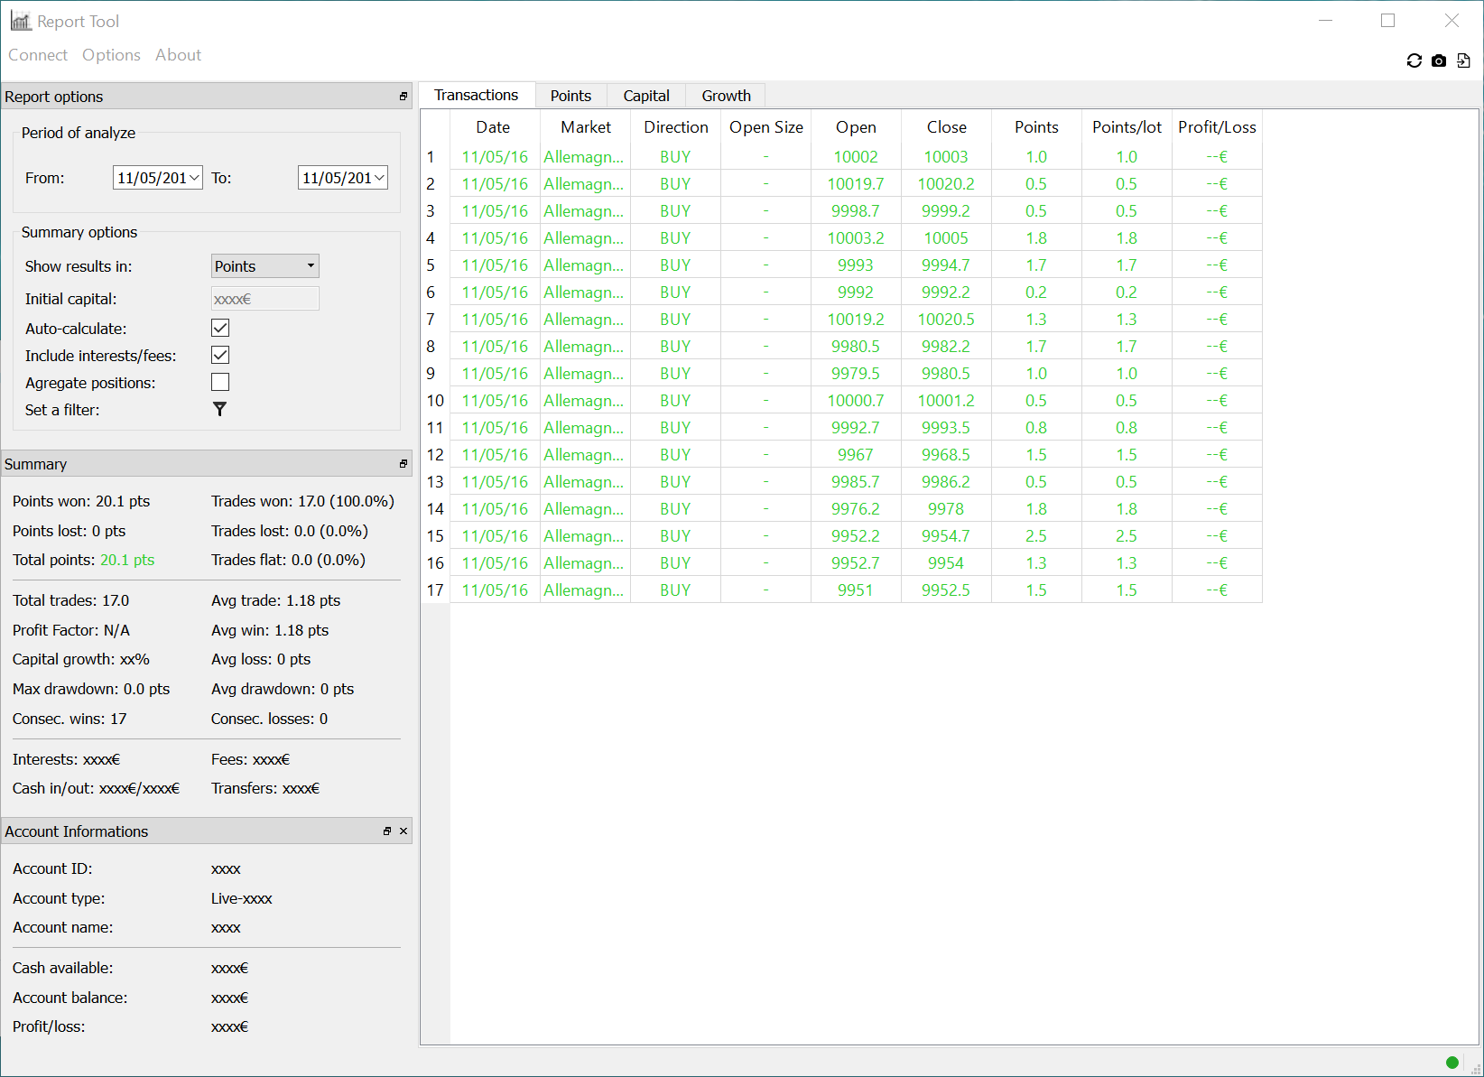This screenshot has width=1484, height=1077.
Task: Enable Agregate positions checkbox
Action: [x=220, y=382]
